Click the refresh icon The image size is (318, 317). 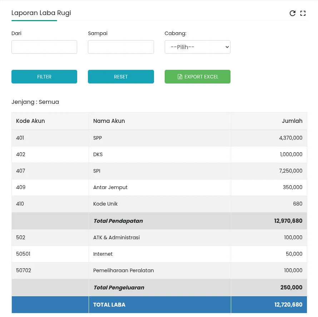click(292, 13)
